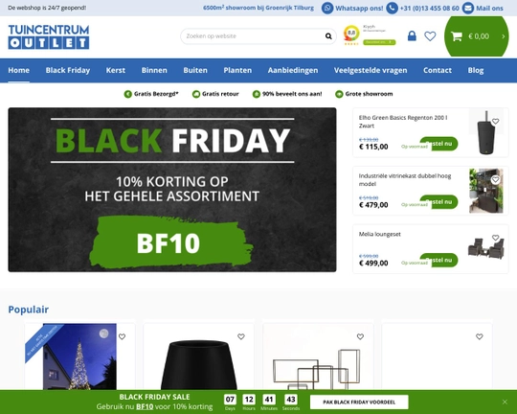
Task: Click the phone number icon
Action: [392, 8]
